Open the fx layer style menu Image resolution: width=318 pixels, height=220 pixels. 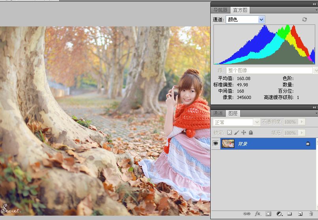[x=258, y=214]
